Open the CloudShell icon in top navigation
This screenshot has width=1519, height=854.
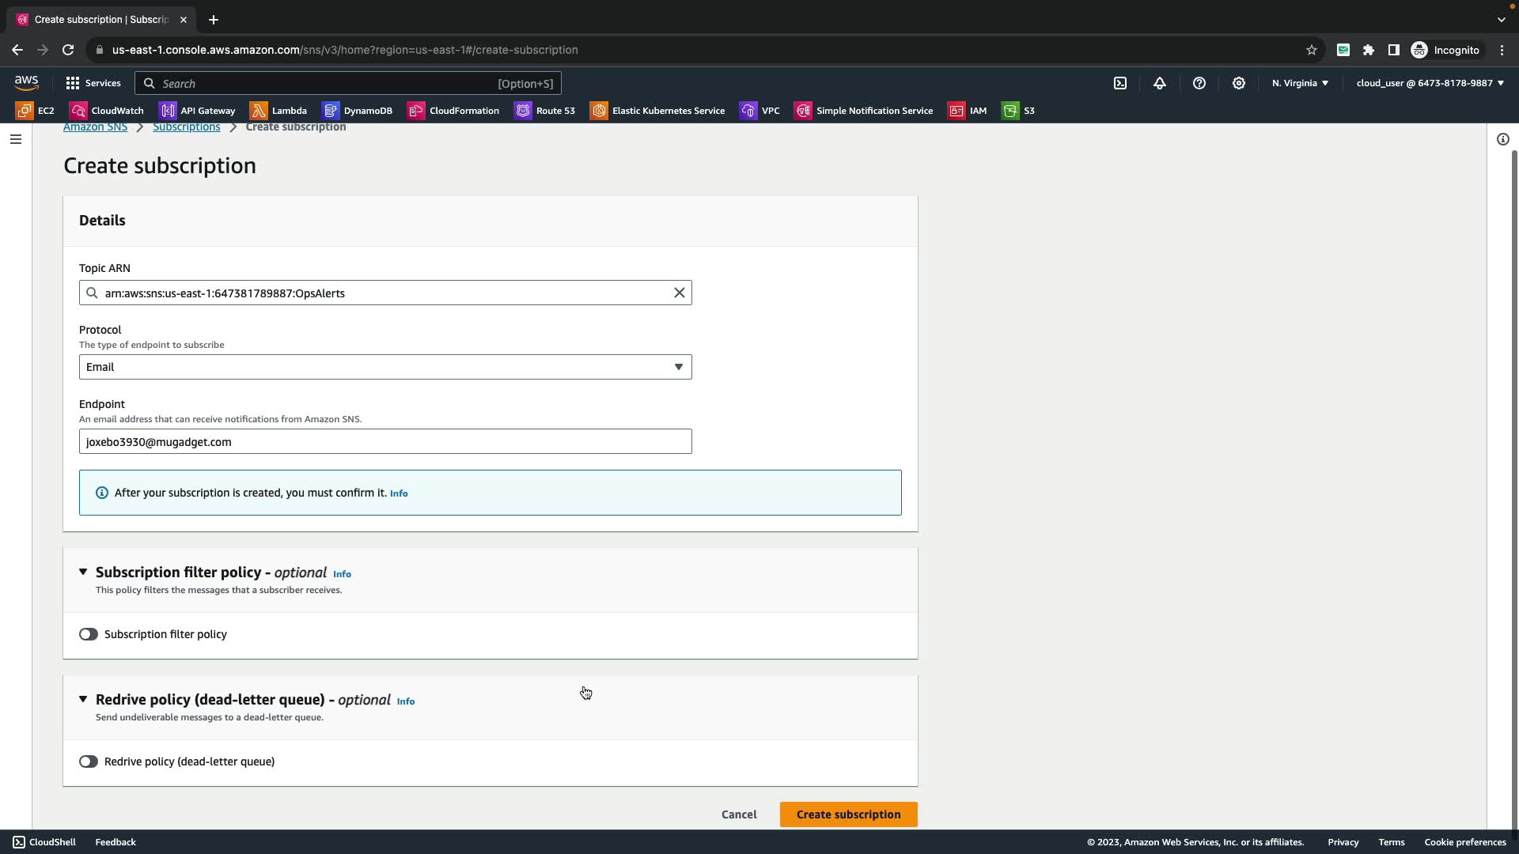1120,83
